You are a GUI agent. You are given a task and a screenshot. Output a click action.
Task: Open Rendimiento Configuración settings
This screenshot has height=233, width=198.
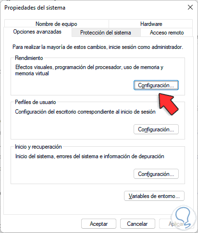click(x=156, y=85)
